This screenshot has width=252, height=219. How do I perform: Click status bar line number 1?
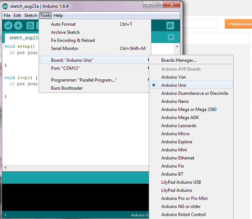[5, 215]
